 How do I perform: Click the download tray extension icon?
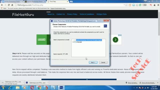[x=137, y=5]
